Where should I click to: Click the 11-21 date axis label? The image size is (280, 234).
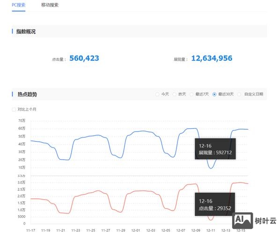tap(61, 230)
